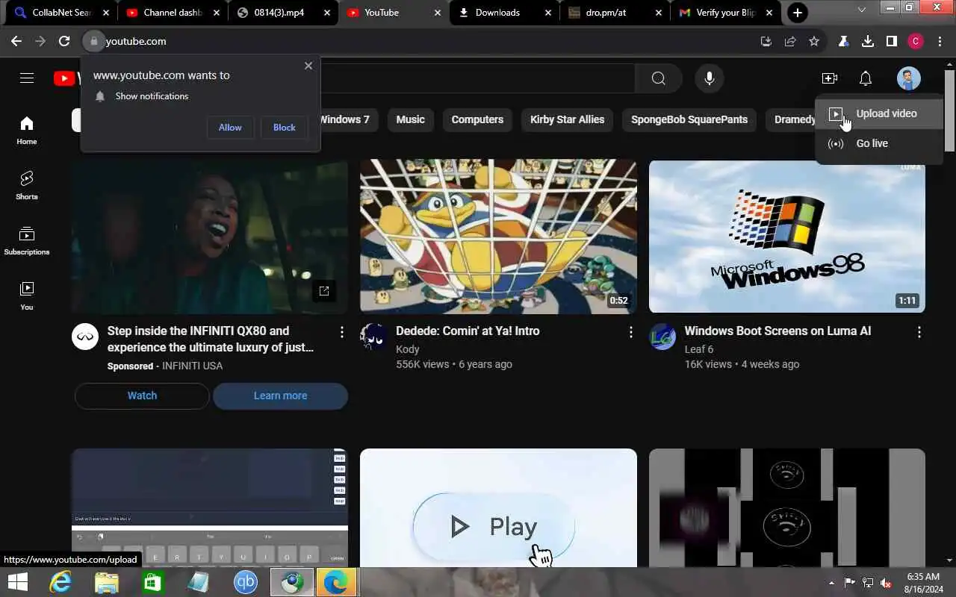Click the muted volume tray icon
This screenshot has height=597, width=956.
point(886,582)
